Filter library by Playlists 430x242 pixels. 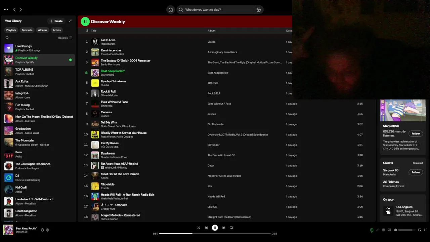pos(11,30)
